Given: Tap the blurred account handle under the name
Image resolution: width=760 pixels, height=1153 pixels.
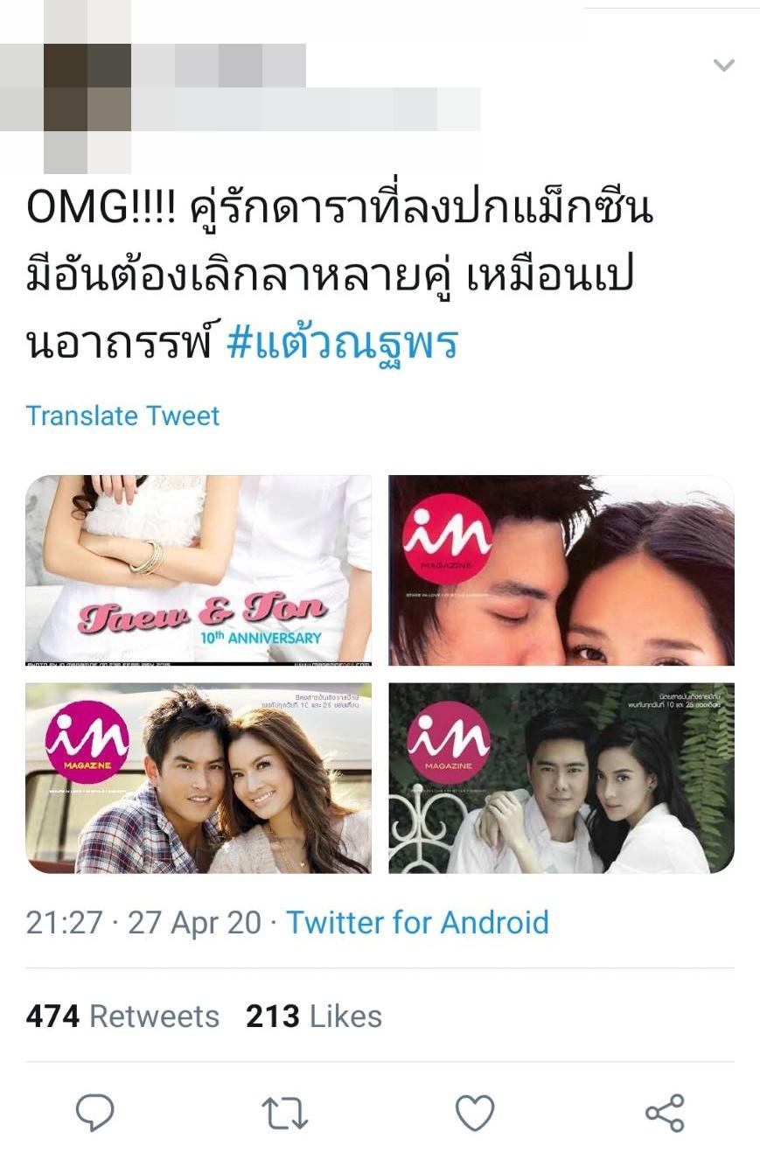Looking at the screenshot, I should 306,109.
